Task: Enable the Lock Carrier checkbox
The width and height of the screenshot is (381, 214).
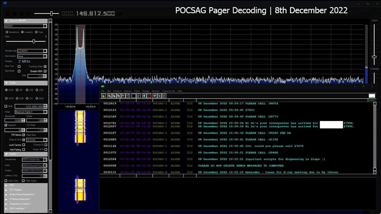Action: pos(24,145)
